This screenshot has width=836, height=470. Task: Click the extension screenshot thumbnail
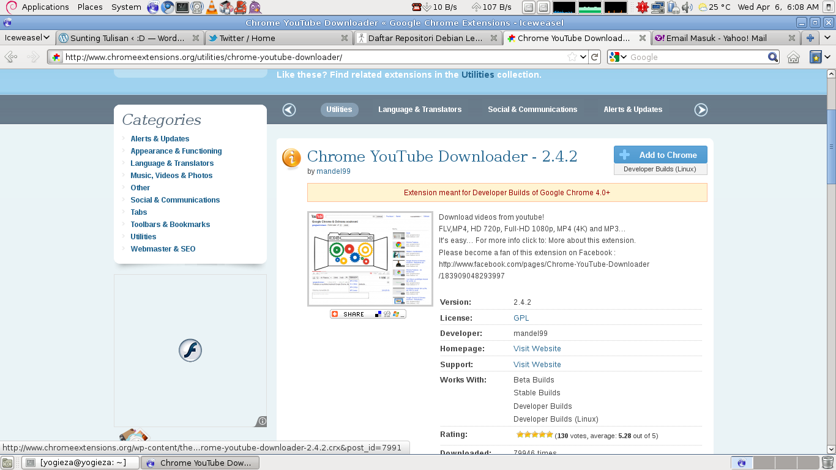click(370, 259)
